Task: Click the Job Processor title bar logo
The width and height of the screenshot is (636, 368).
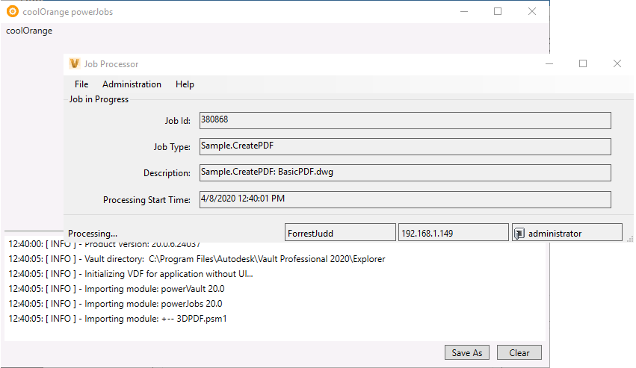Action: tap(75, 64)
